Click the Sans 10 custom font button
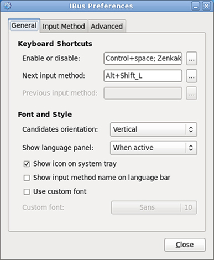 coord(154,207)
